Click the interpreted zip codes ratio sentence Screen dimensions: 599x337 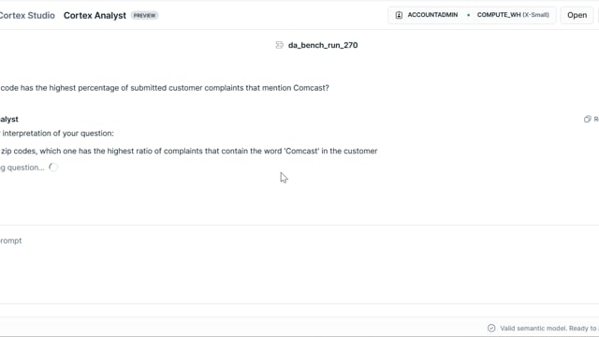point(189,151)
